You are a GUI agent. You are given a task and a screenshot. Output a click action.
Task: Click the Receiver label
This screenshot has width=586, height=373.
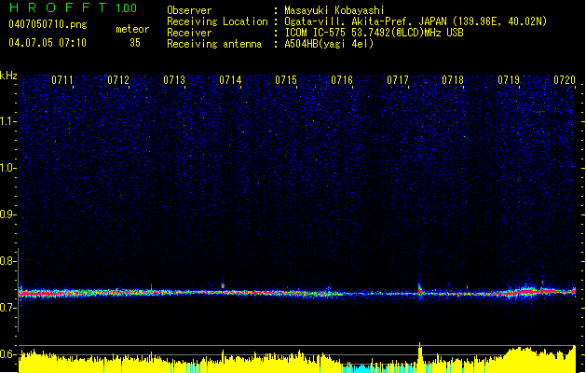pos(189,33)
